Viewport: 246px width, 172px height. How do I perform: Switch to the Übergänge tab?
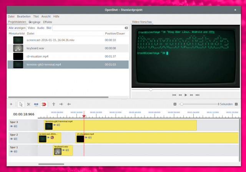(x=35, y=22)
